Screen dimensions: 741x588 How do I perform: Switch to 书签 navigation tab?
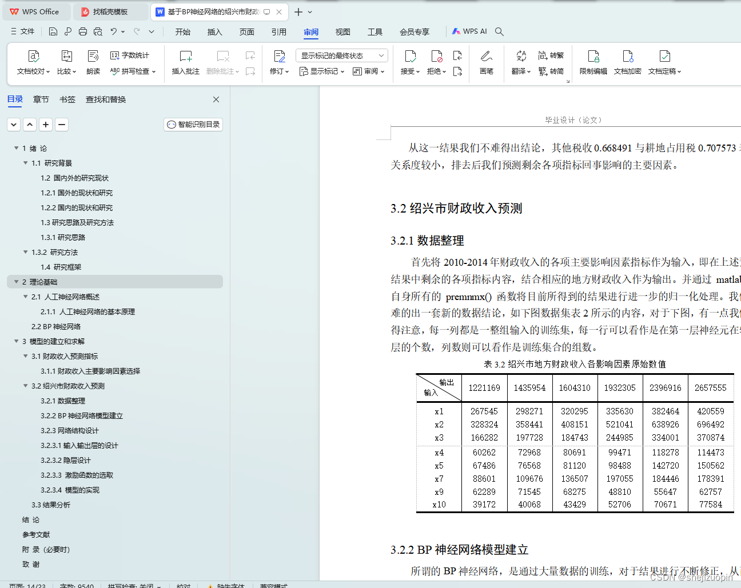pyautogui.click(x=67, y=99)
